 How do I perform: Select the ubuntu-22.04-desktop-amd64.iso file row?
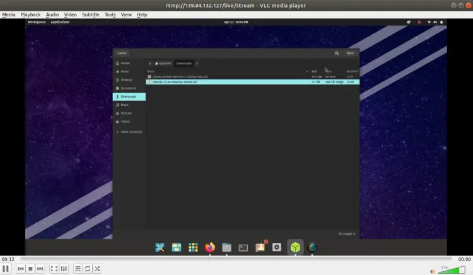tap(252, 82)
